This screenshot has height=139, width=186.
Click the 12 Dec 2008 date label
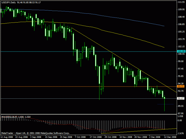170,137
